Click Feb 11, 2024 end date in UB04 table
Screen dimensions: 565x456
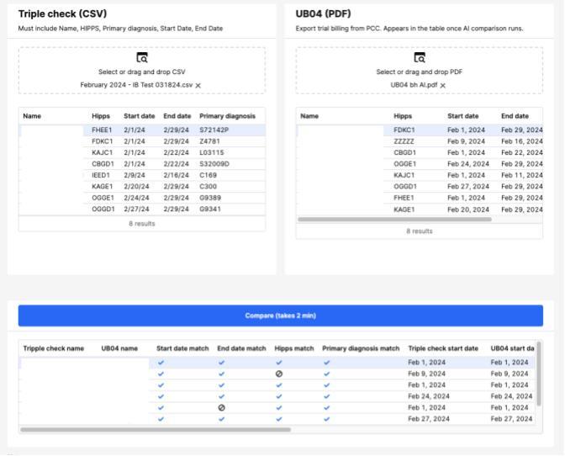(x=522, y=175)
